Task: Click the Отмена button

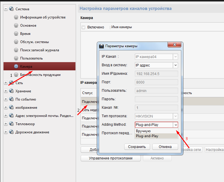Action: (165, 147)
